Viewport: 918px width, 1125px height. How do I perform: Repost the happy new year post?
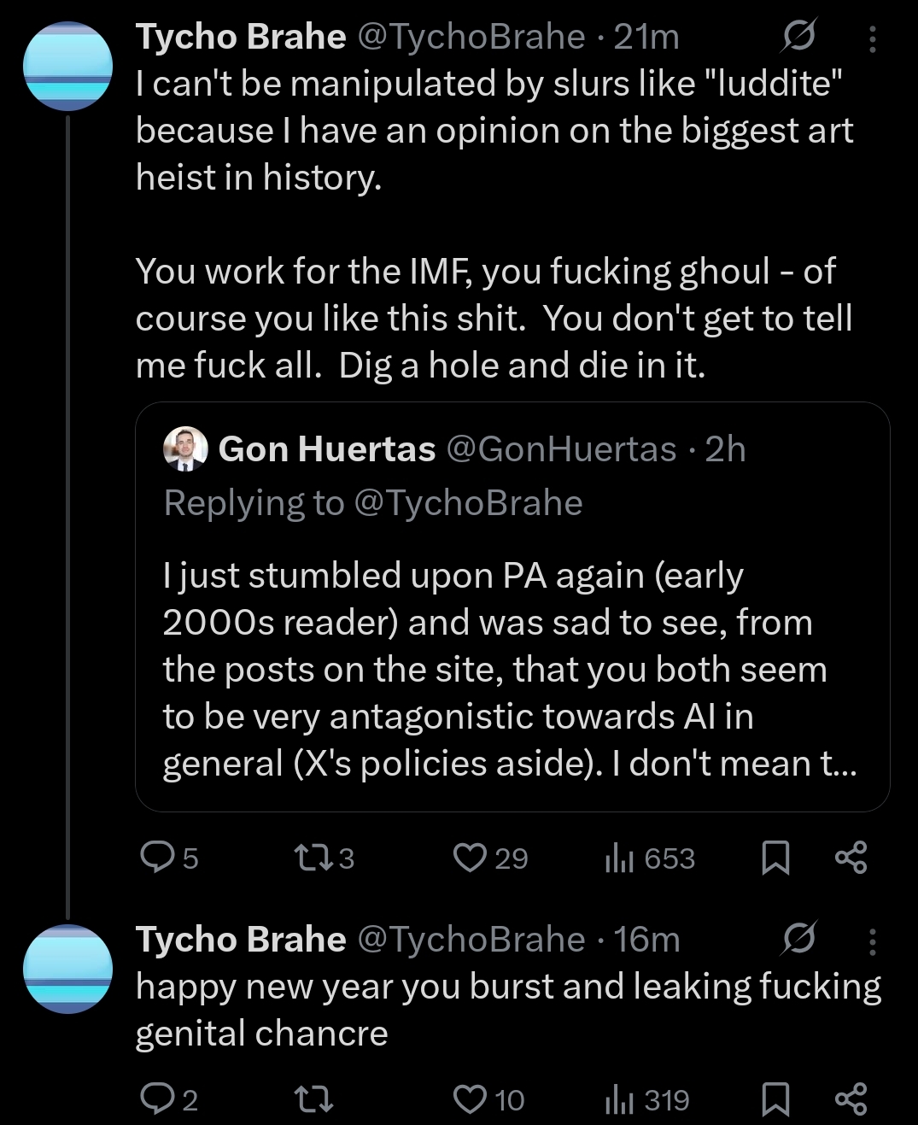[313, 1099]
